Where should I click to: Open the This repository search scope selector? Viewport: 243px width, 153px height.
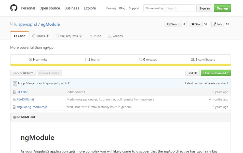154,8
